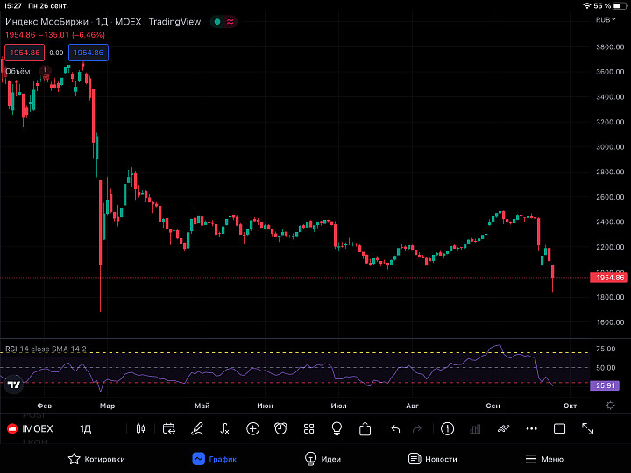
Task: Open the ideas lightbulb toolbar icon
Action: (x=337, y=428)
